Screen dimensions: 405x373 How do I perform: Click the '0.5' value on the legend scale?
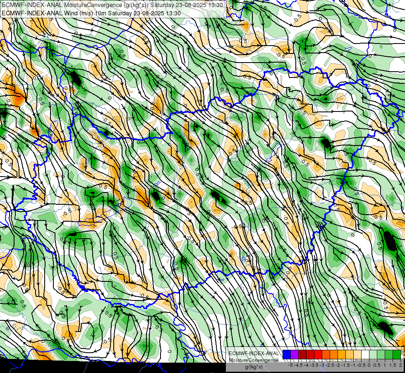377,365
